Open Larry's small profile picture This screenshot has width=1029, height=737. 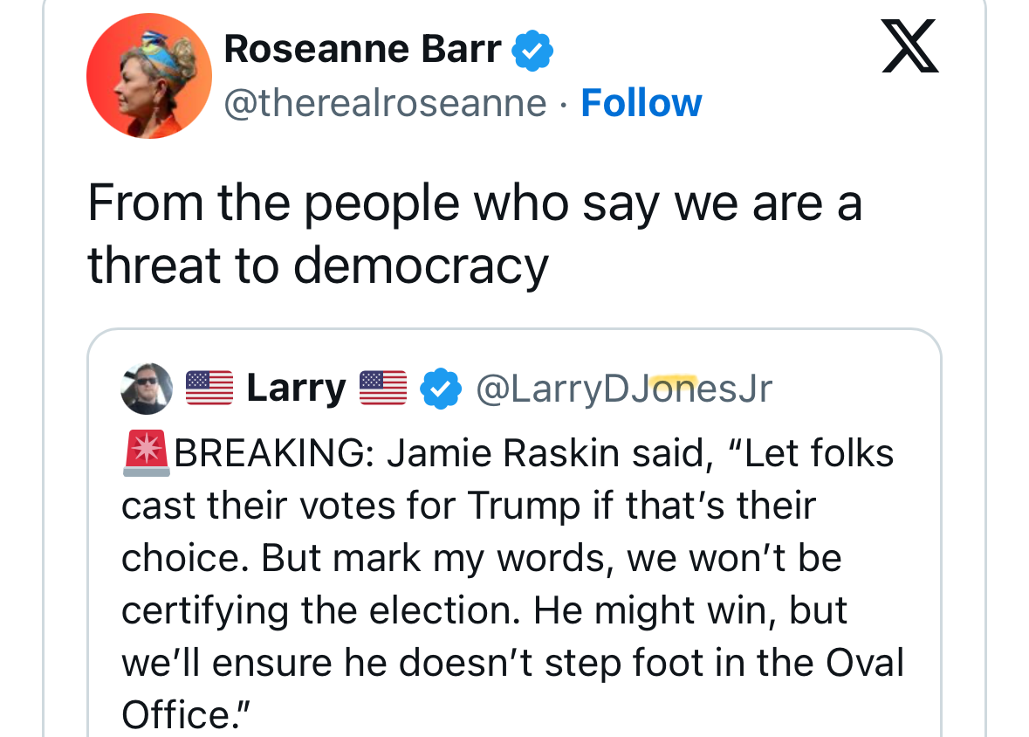[147, 389]
